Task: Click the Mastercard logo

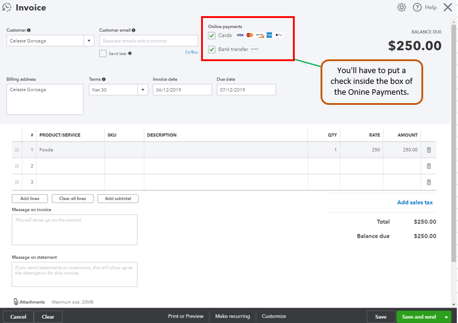Action: [250, 35]
